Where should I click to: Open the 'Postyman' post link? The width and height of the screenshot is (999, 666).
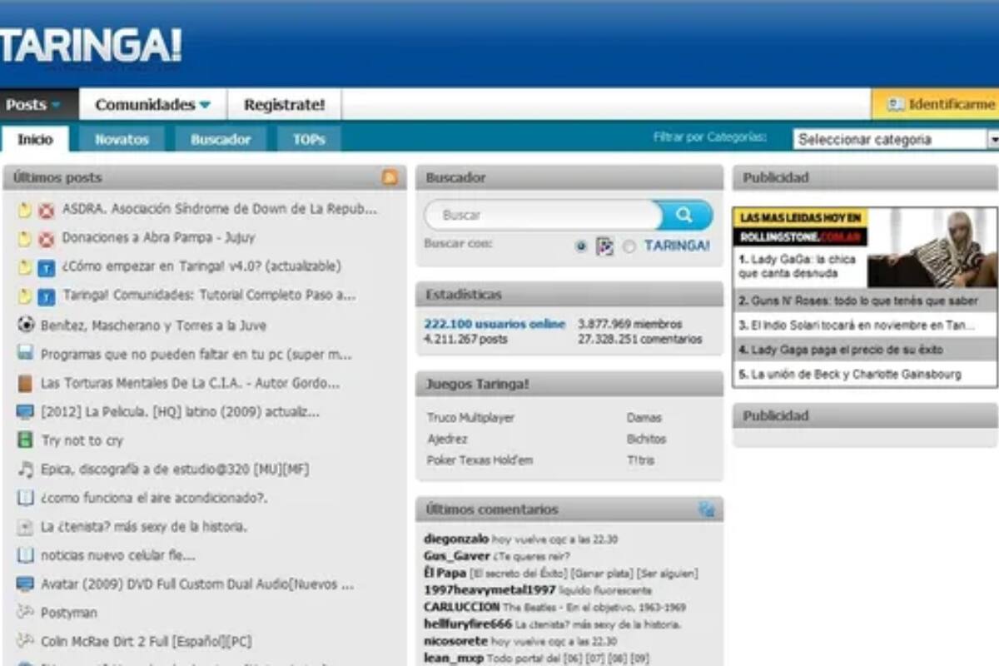69,613
